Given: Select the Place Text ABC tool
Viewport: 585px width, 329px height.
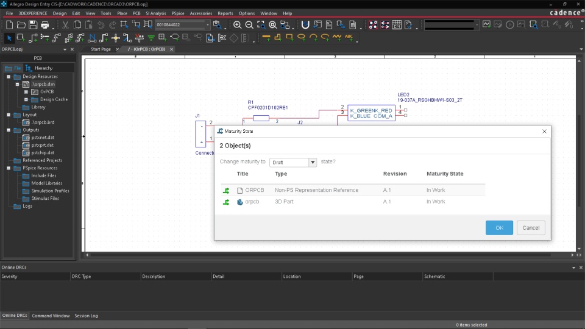Looking at the screenshot, I should coord(349,37).
